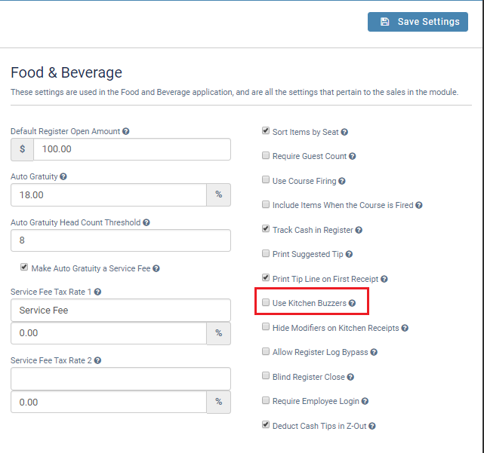Click the Default Register Open Amount field
The width and height of the screenshot is (484, 453).
[131, 149]
